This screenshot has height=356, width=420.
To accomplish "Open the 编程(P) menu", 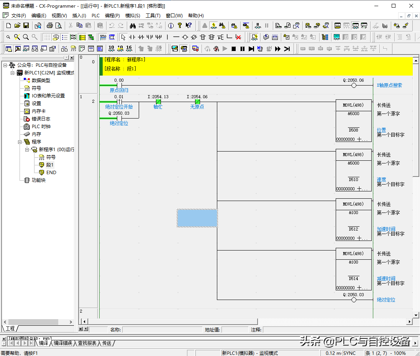I will pos(112,16).
